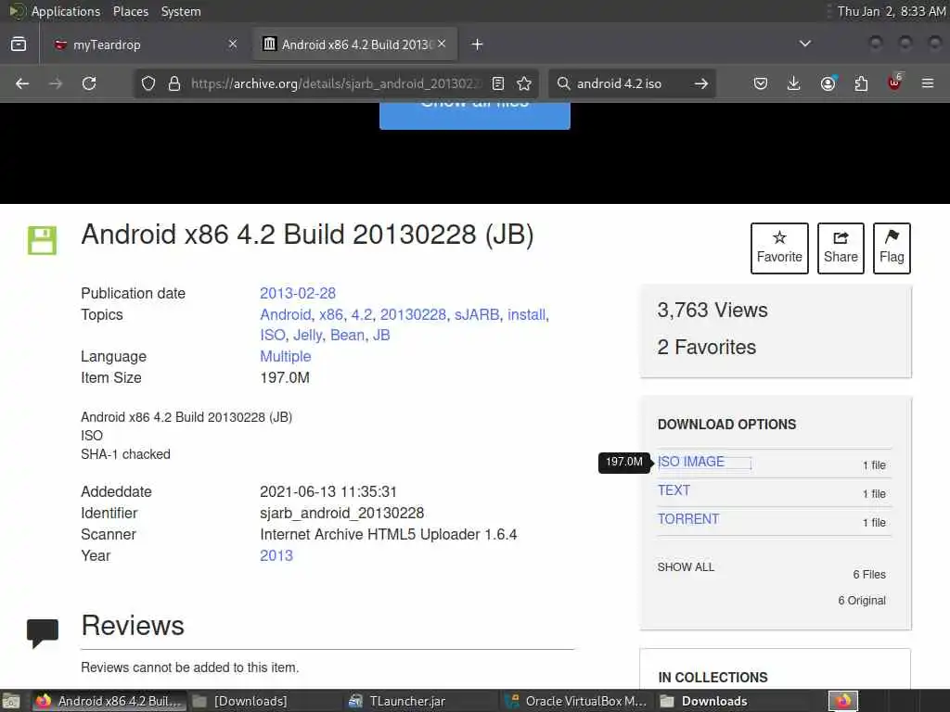Open the install topic link
The height and width of the screenshot is (712, 950).
tap(527, 315)
